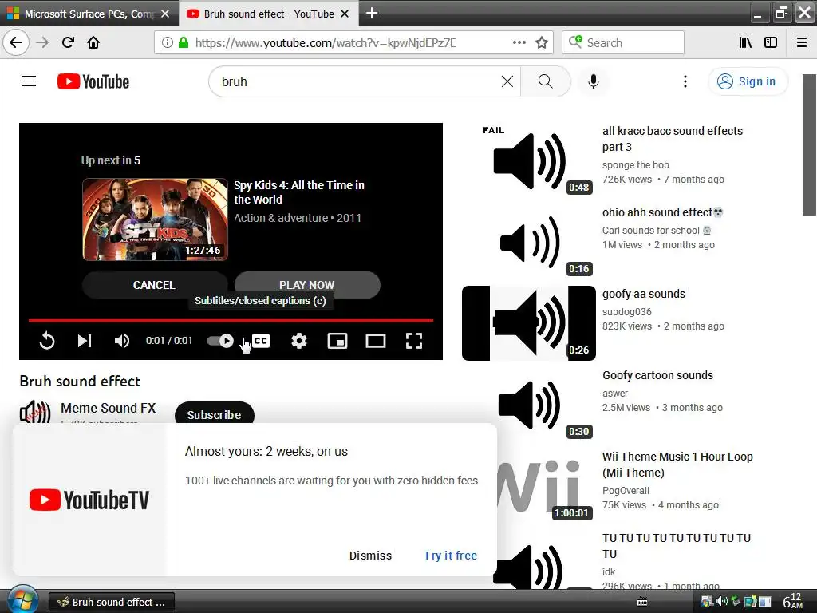The height and width of the screenshot is (613, 817).
Task: Switch to theater mode
Action: 376,341
